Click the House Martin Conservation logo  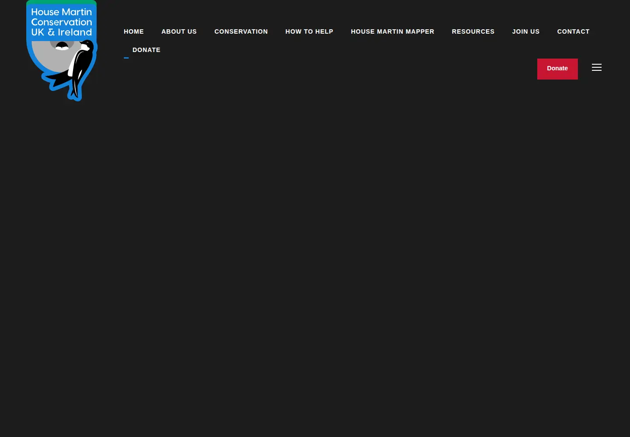[x=62, y=51]
